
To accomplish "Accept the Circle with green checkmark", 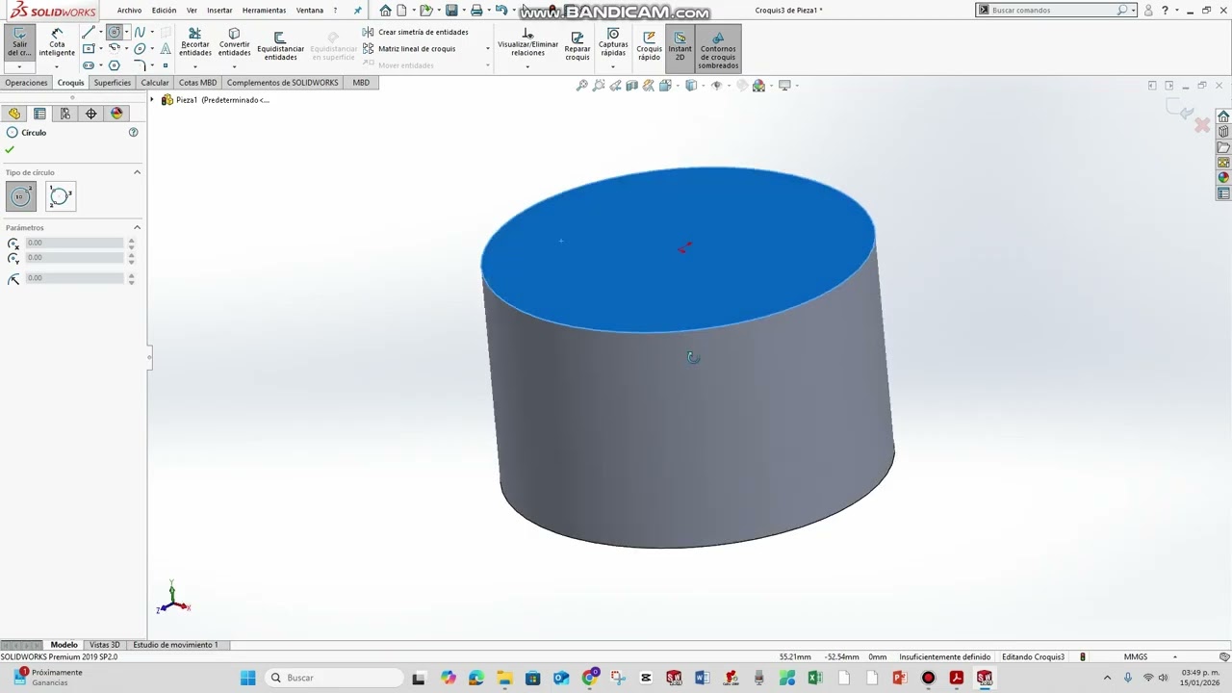I will click(x=10, y=149).
